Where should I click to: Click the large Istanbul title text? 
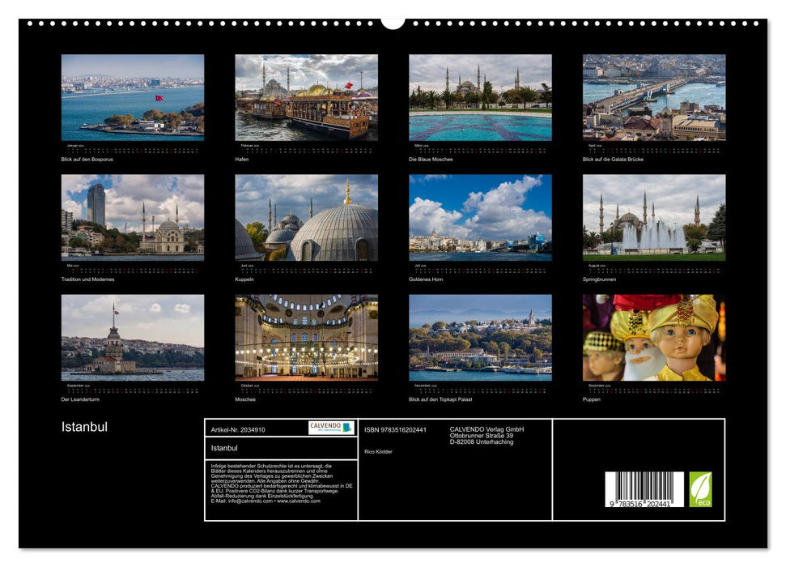[84, 427]
